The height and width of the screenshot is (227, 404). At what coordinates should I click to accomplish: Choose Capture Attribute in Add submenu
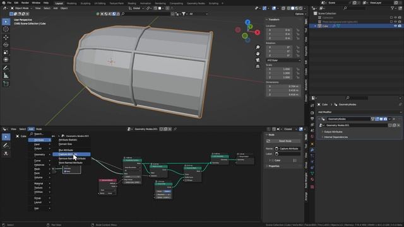(71, 154)
